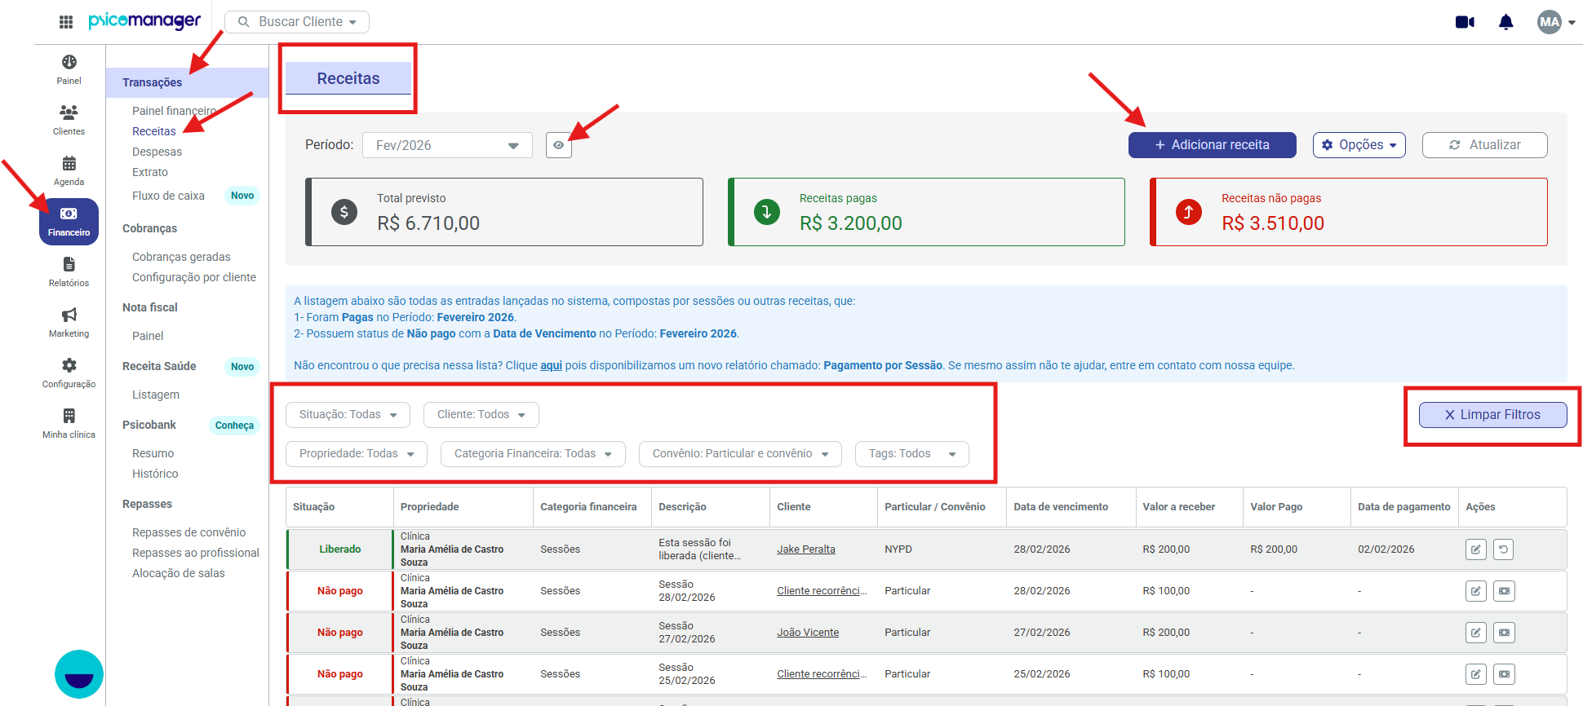The width and height of the screenshot is (1583, 706).
Task: Open the Tags: Todos filter
Action: click(912, 454)
